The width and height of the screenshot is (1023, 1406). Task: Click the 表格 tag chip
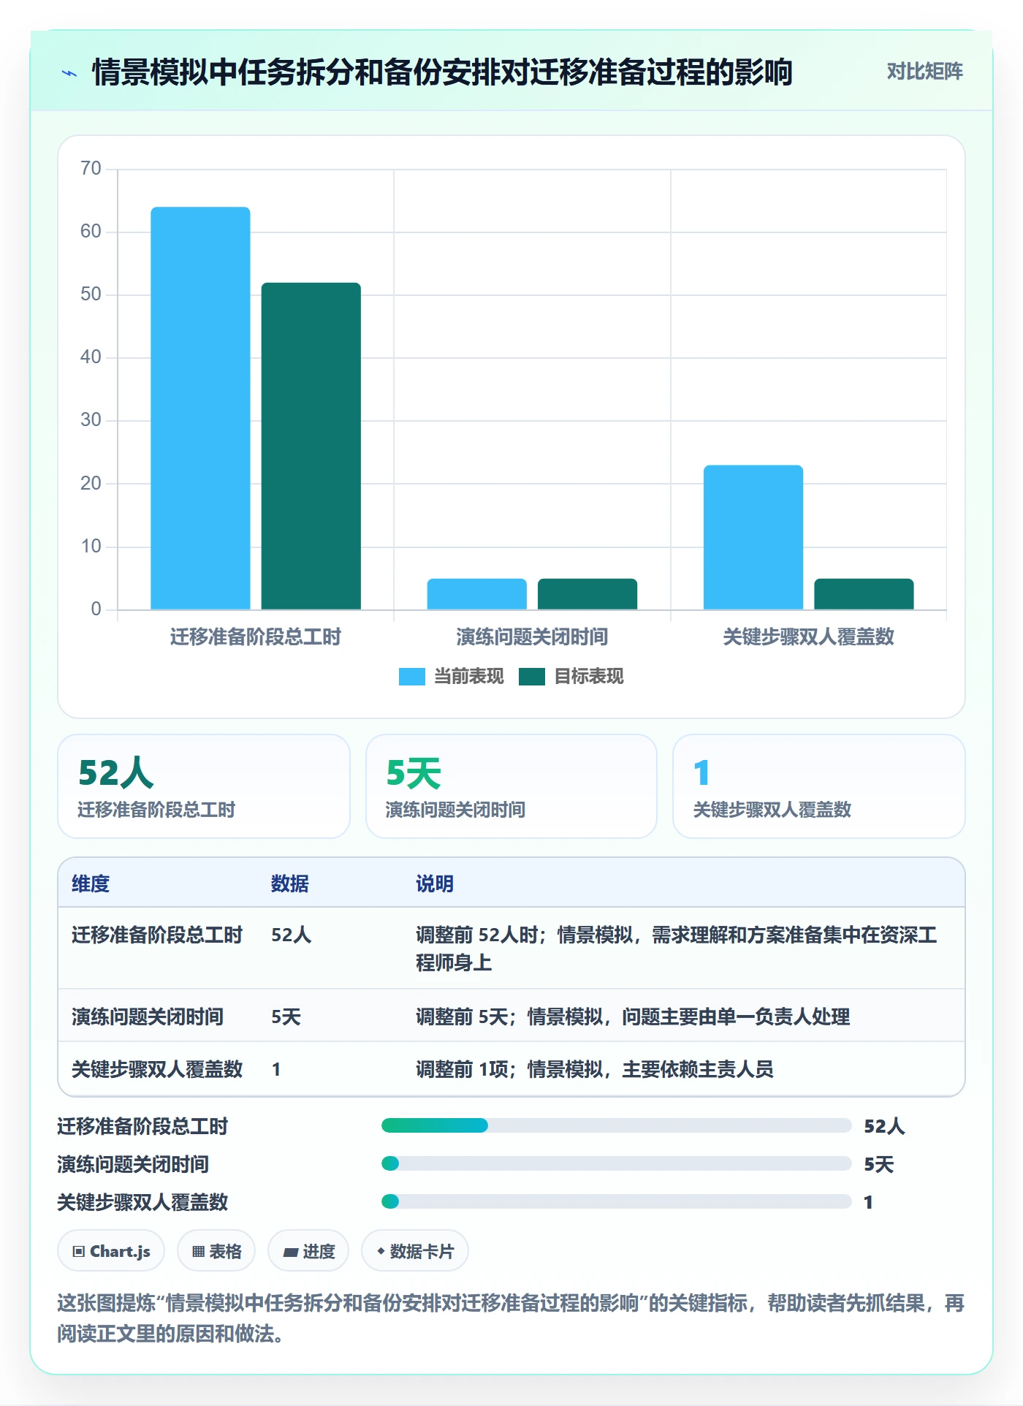point(216,1251)
